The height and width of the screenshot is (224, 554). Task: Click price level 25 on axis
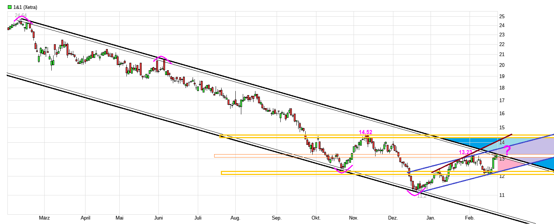click(x=502, y=16)
